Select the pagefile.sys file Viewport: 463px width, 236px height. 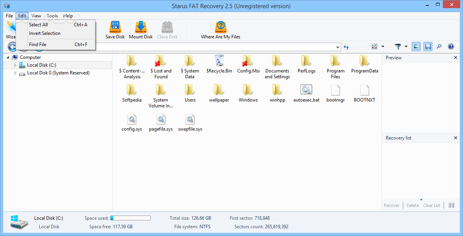(161, 122)
